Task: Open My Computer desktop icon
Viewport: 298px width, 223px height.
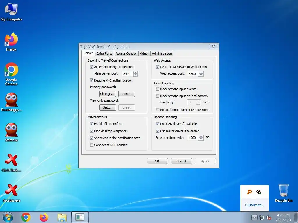Action: 11,12
